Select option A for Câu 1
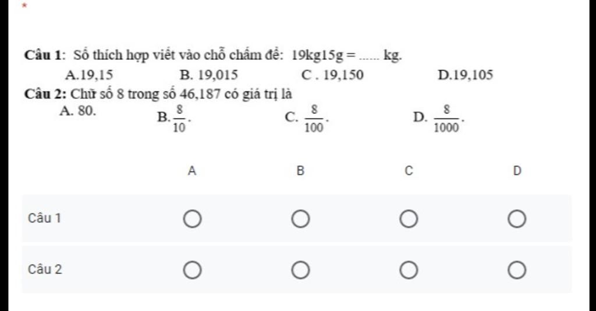Screen dimensions: 596x311 (192, 219)
